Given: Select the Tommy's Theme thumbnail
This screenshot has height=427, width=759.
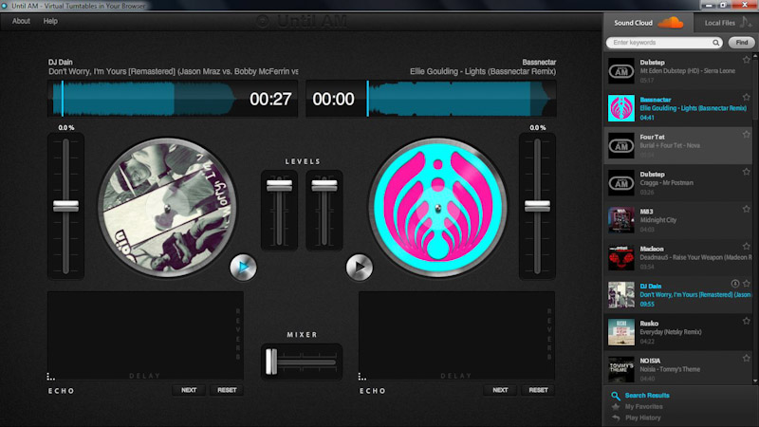Looking at the screenshot, I should coord(621,369).
